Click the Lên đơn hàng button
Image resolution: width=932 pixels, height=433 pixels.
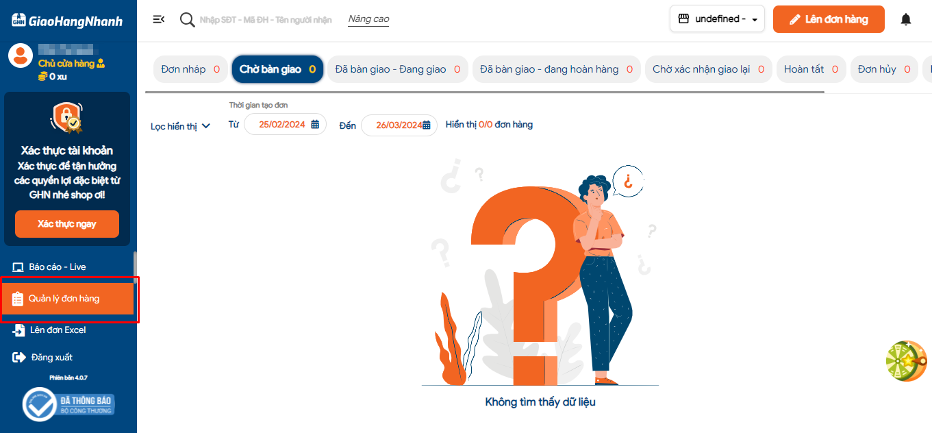829,19
